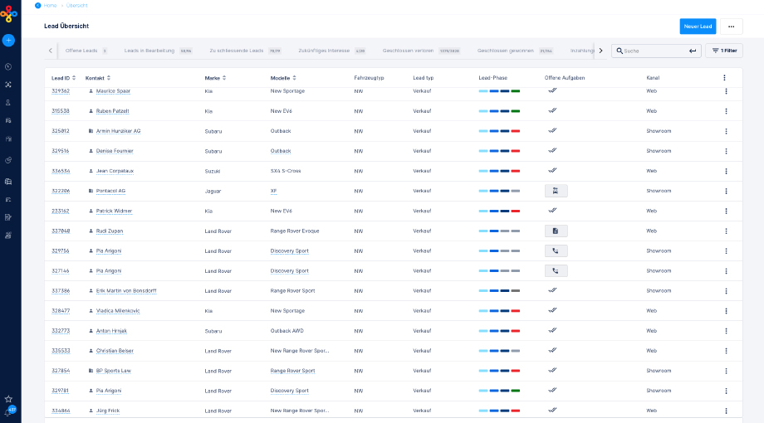Switch to Geschlossen gewonnen tab
Image resolution: width=764 pixels, height=423 pixels.
[x=515, y=51]
